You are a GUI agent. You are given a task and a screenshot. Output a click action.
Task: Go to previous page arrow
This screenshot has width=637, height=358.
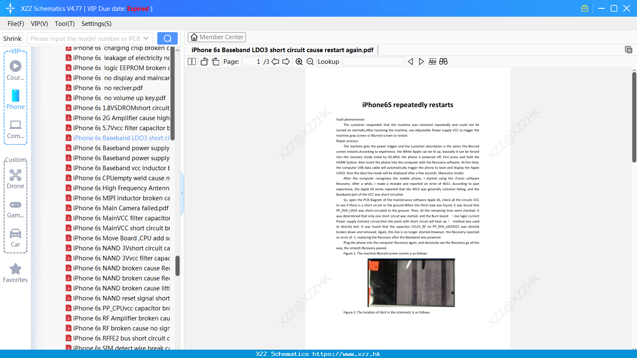tap(275, 62)
